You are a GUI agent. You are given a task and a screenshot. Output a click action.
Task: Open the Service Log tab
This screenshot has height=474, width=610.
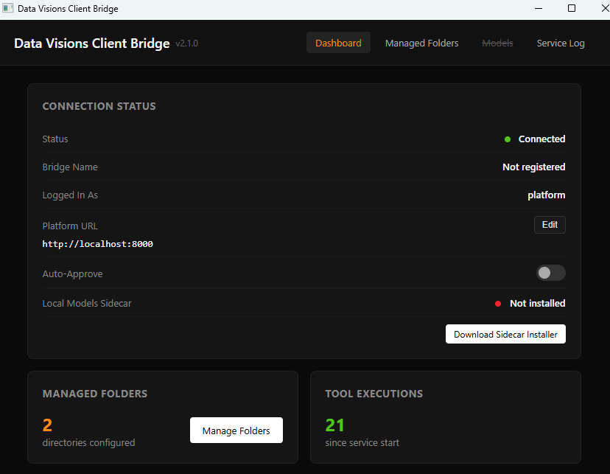click(560, 43)
